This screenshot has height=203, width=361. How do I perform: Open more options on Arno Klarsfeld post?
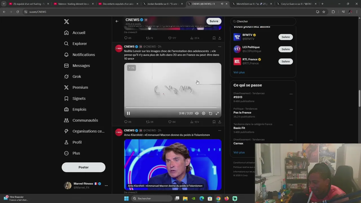coord(219,131)
